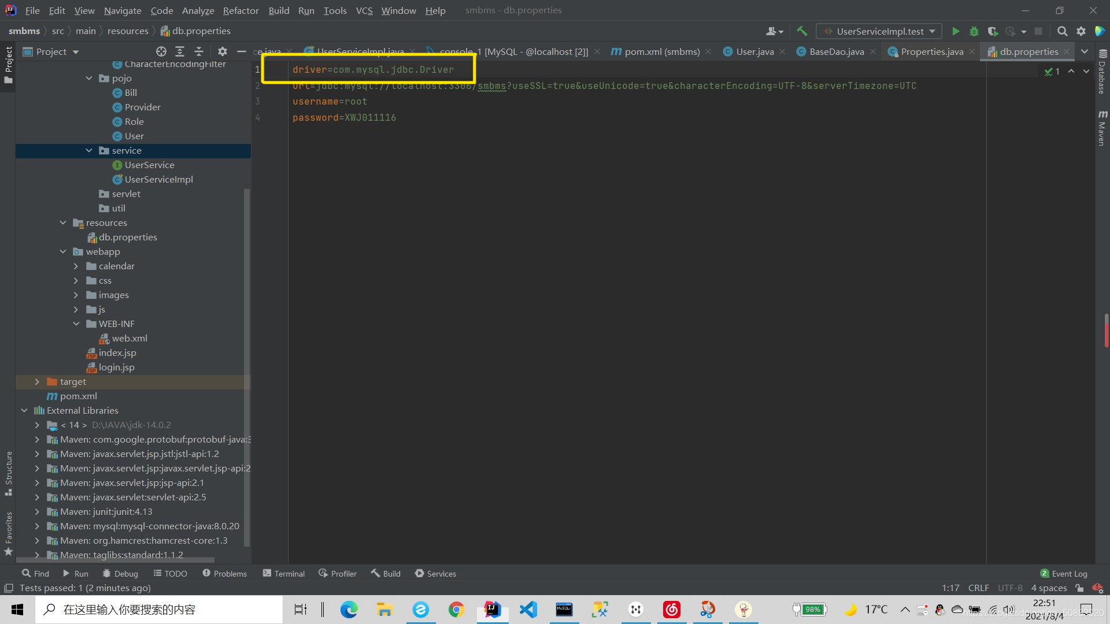Change CRLF line separator in status bar

tap(978, 588)
